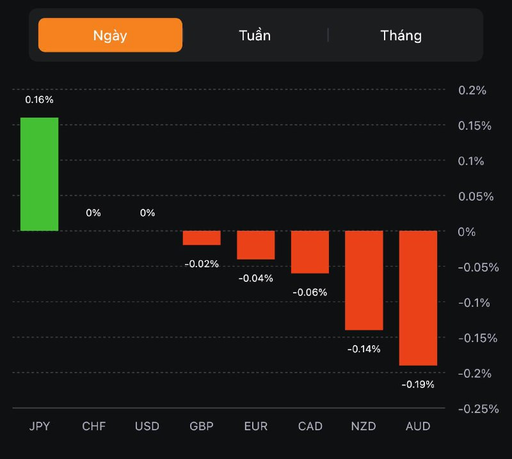Click the EUR currency label
The width and height of the screenshot is (512, 459).
pyautogui.click(x=255, y=426)
